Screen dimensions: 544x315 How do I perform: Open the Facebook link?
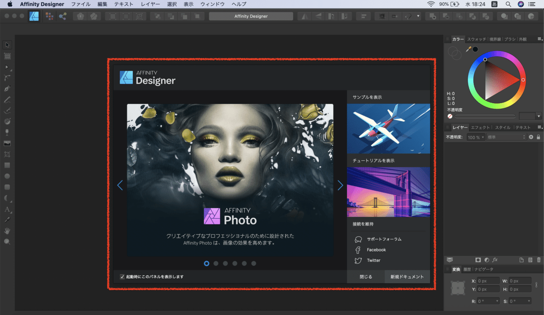click(376, 250)
